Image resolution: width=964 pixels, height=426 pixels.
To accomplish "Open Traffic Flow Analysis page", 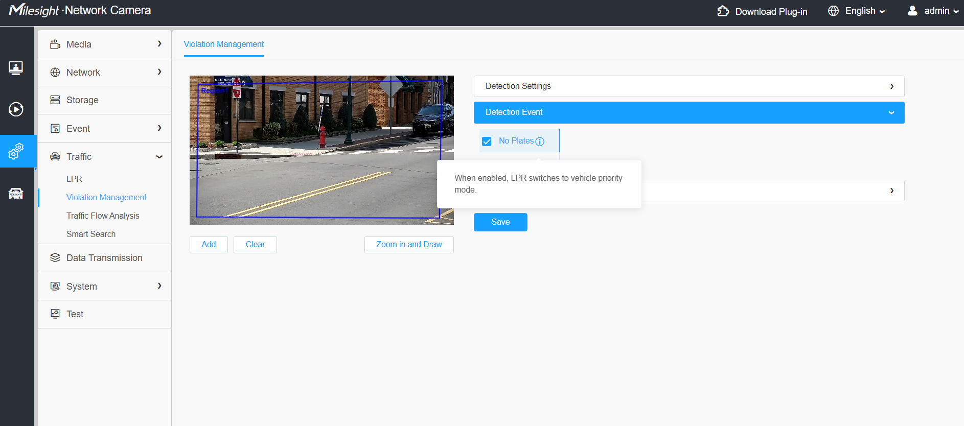I will [103, 216].
